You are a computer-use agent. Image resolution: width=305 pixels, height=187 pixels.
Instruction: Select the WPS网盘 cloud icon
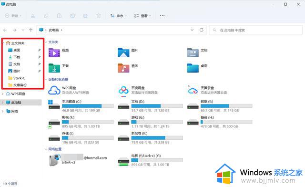54,90
